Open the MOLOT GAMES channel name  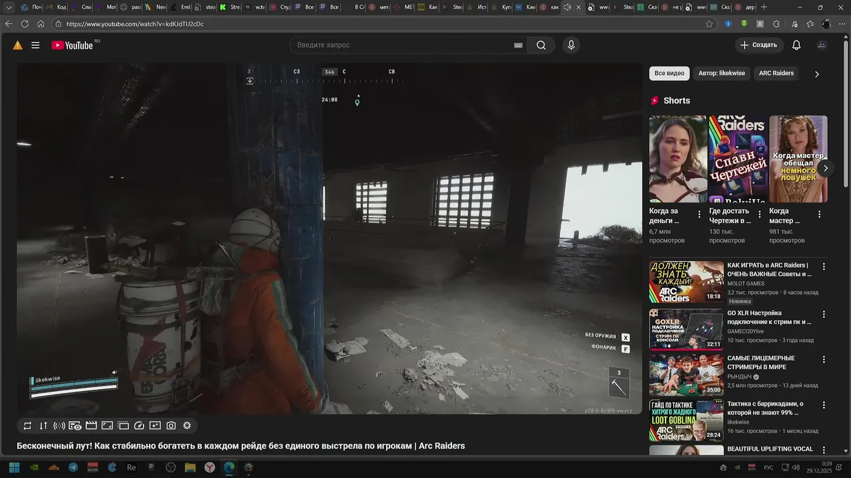click(745, 283)
